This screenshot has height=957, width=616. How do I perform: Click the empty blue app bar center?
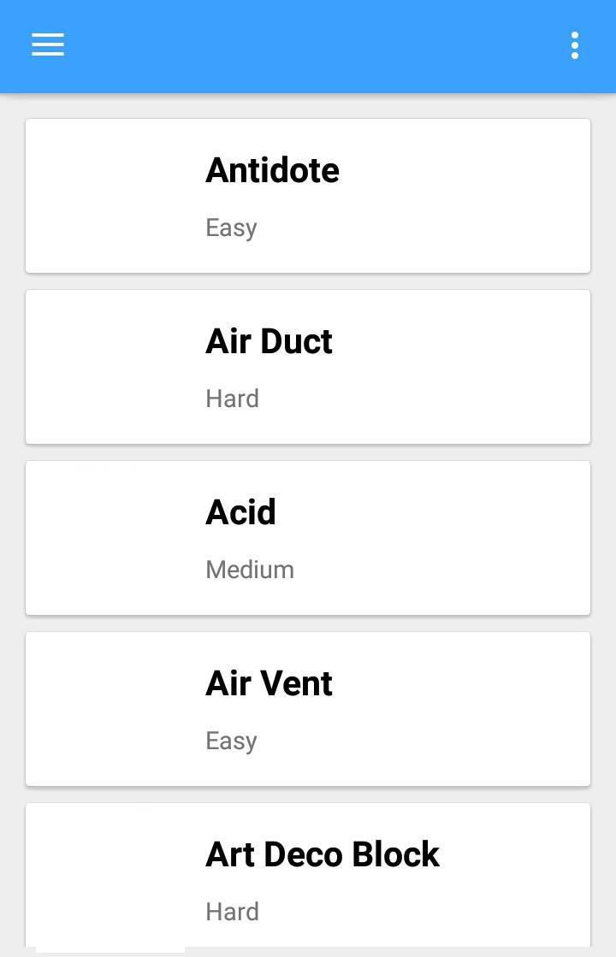coord(308,45)
